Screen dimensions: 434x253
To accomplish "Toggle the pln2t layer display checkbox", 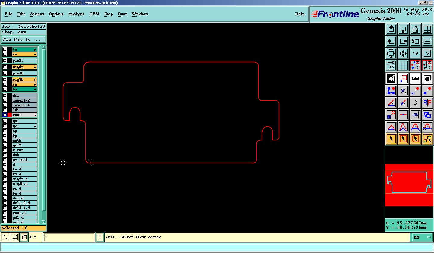I will [x=5, y=61].
